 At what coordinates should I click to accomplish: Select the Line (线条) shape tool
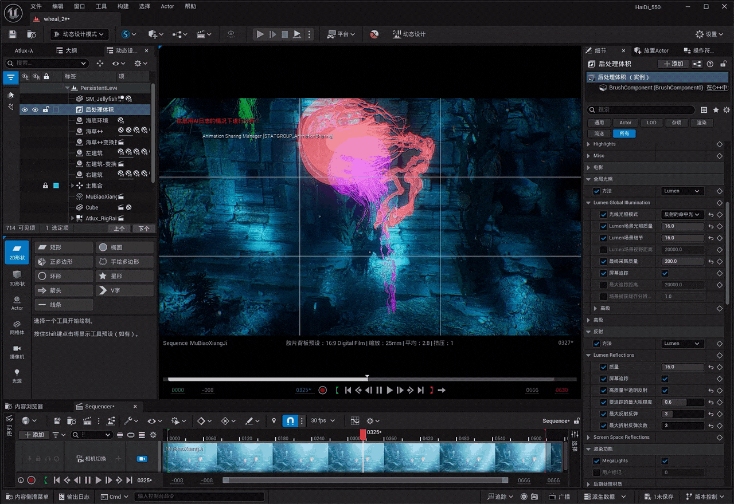pyautogui.click(x=64, y=305)
